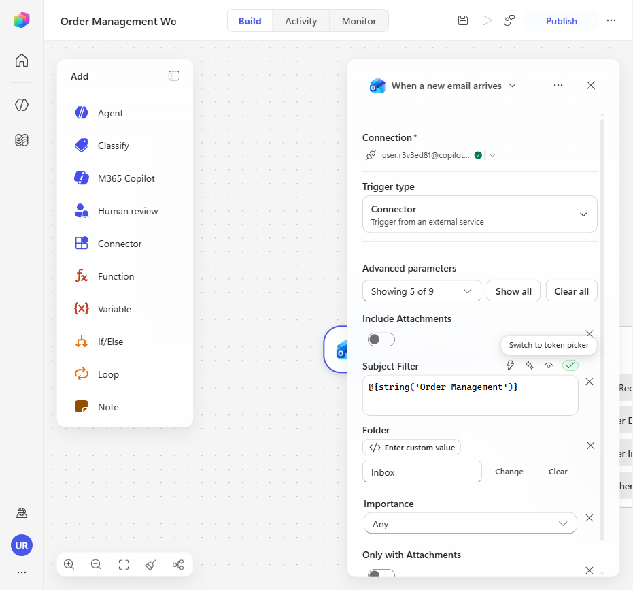
Task: Click the zoom in canvas icon
Action: 69,565
